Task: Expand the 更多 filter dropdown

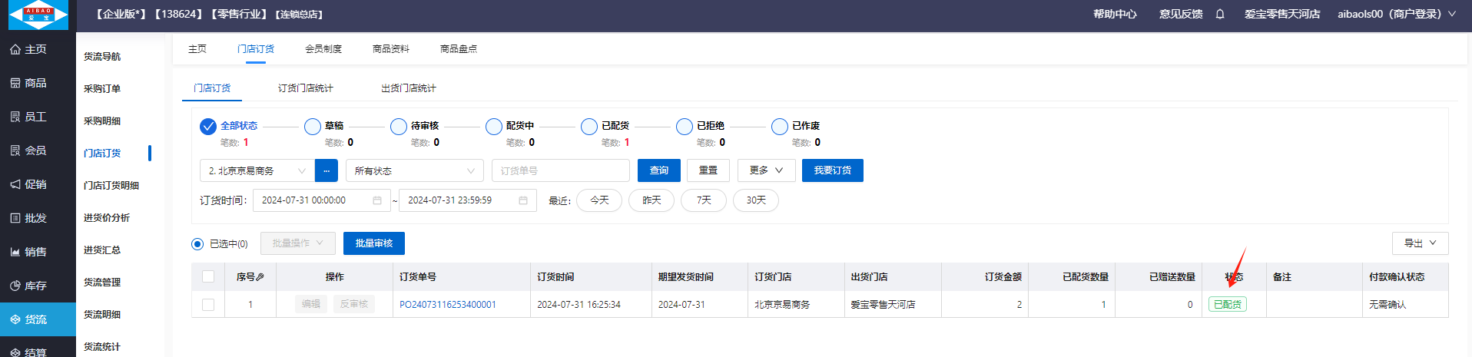Action: pyautogui.click(x=766, y=170)
